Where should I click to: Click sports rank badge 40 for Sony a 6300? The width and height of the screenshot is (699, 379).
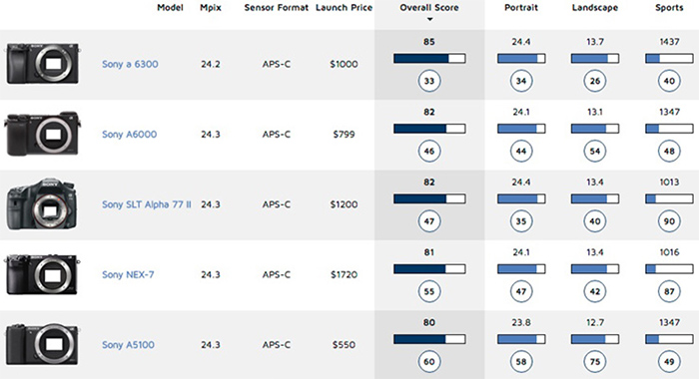pos(669,81)
